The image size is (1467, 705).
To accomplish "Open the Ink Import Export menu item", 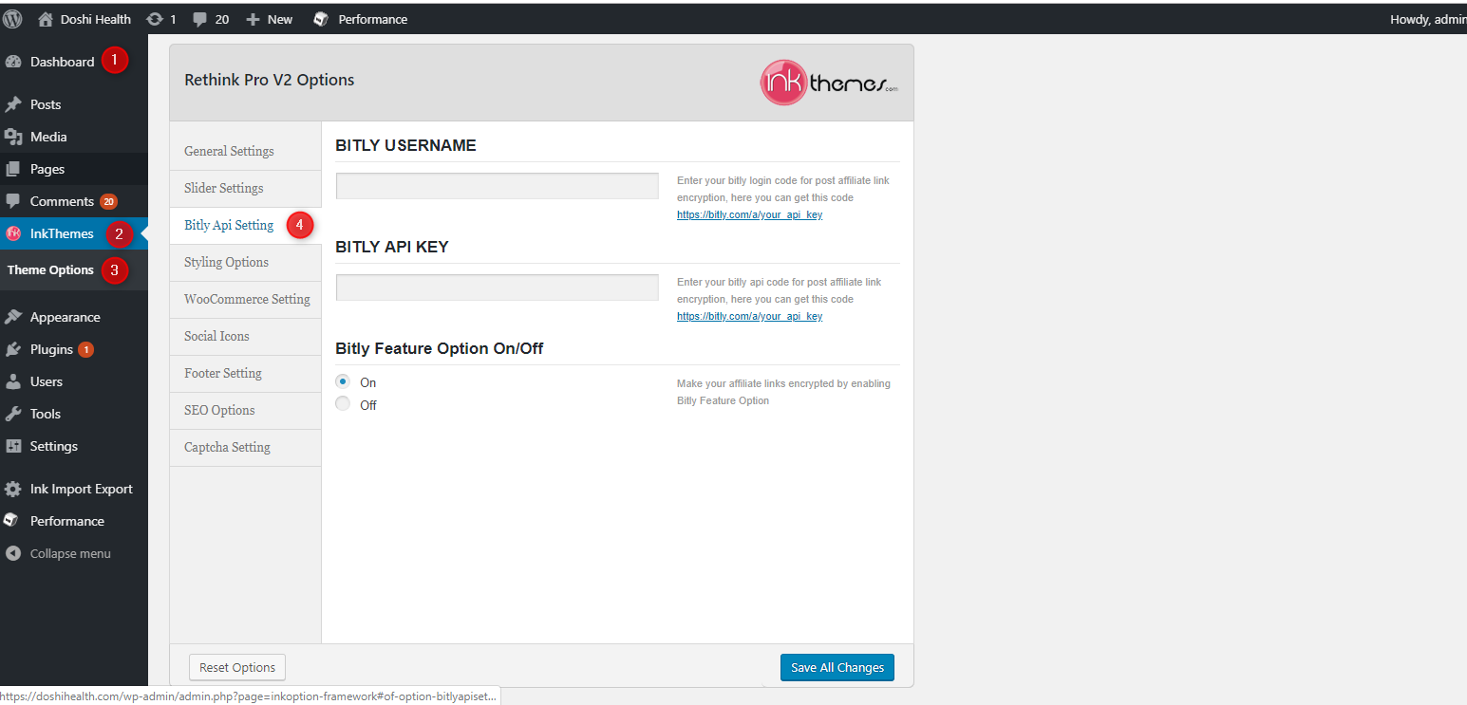I will pyautogui.click(x=74, y=489).
